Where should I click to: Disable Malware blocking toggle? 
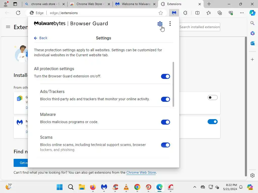click(x=165, y=122)
